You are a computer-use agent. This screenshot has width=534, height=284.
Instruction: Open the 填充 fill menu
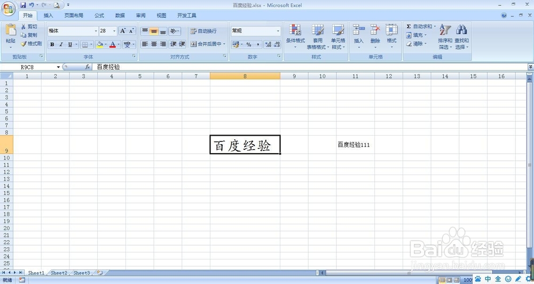pyautogui.click(x=416, y=35)
